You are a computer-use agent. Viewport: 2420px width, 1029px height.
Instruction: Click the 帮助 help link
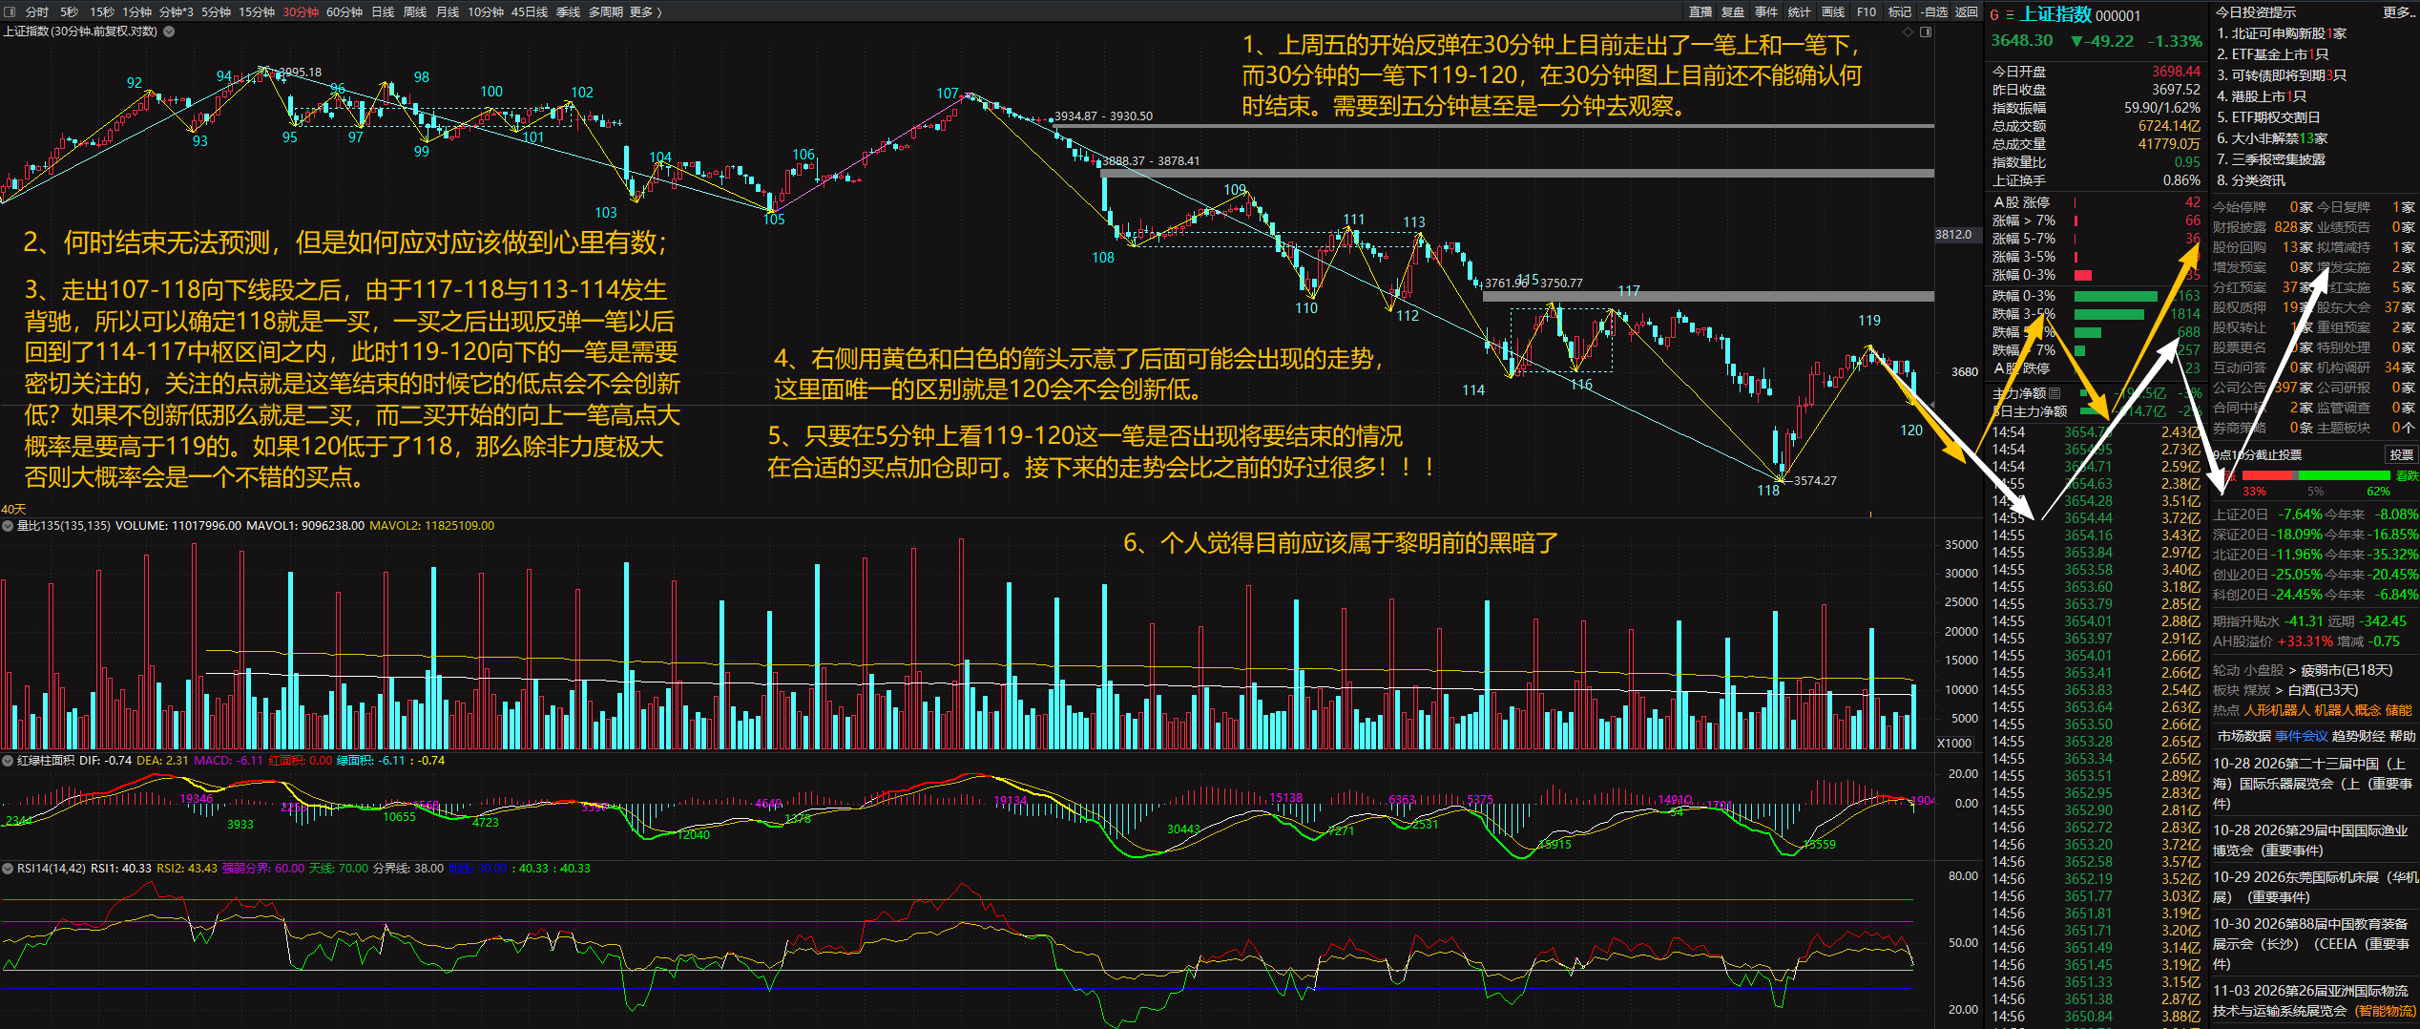[x=2403, y=736]
